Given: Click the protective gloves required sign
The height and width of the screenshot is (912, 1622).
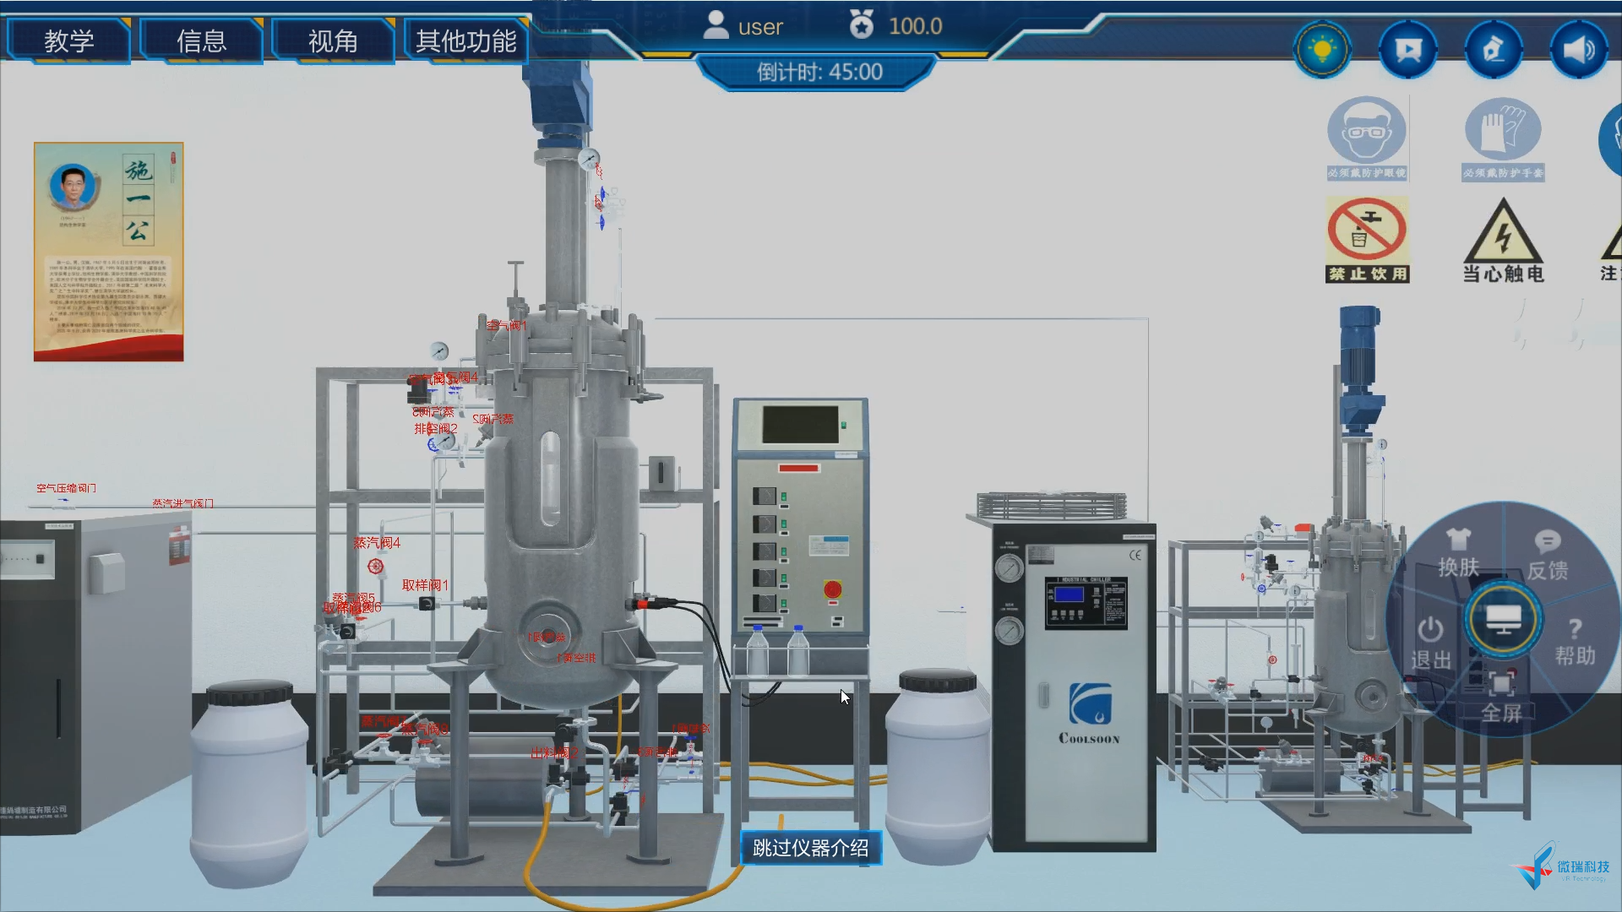Looking at the screenshot, I should 1503,138.
